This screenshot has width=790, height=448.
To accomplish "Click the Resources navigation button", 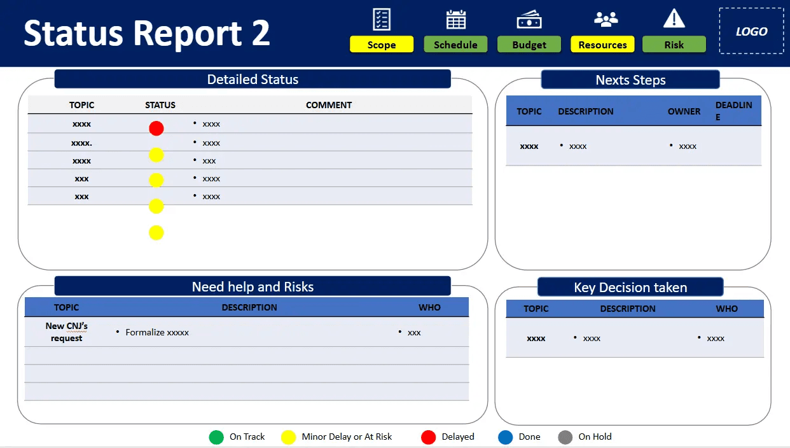I will (602, 45).
